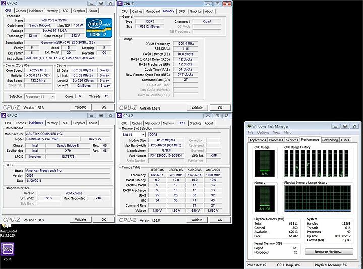Screen dimensions: 363x269
Task: Click OK in the Mainboard CPU-Z window
Action: [x=104, y=220]
